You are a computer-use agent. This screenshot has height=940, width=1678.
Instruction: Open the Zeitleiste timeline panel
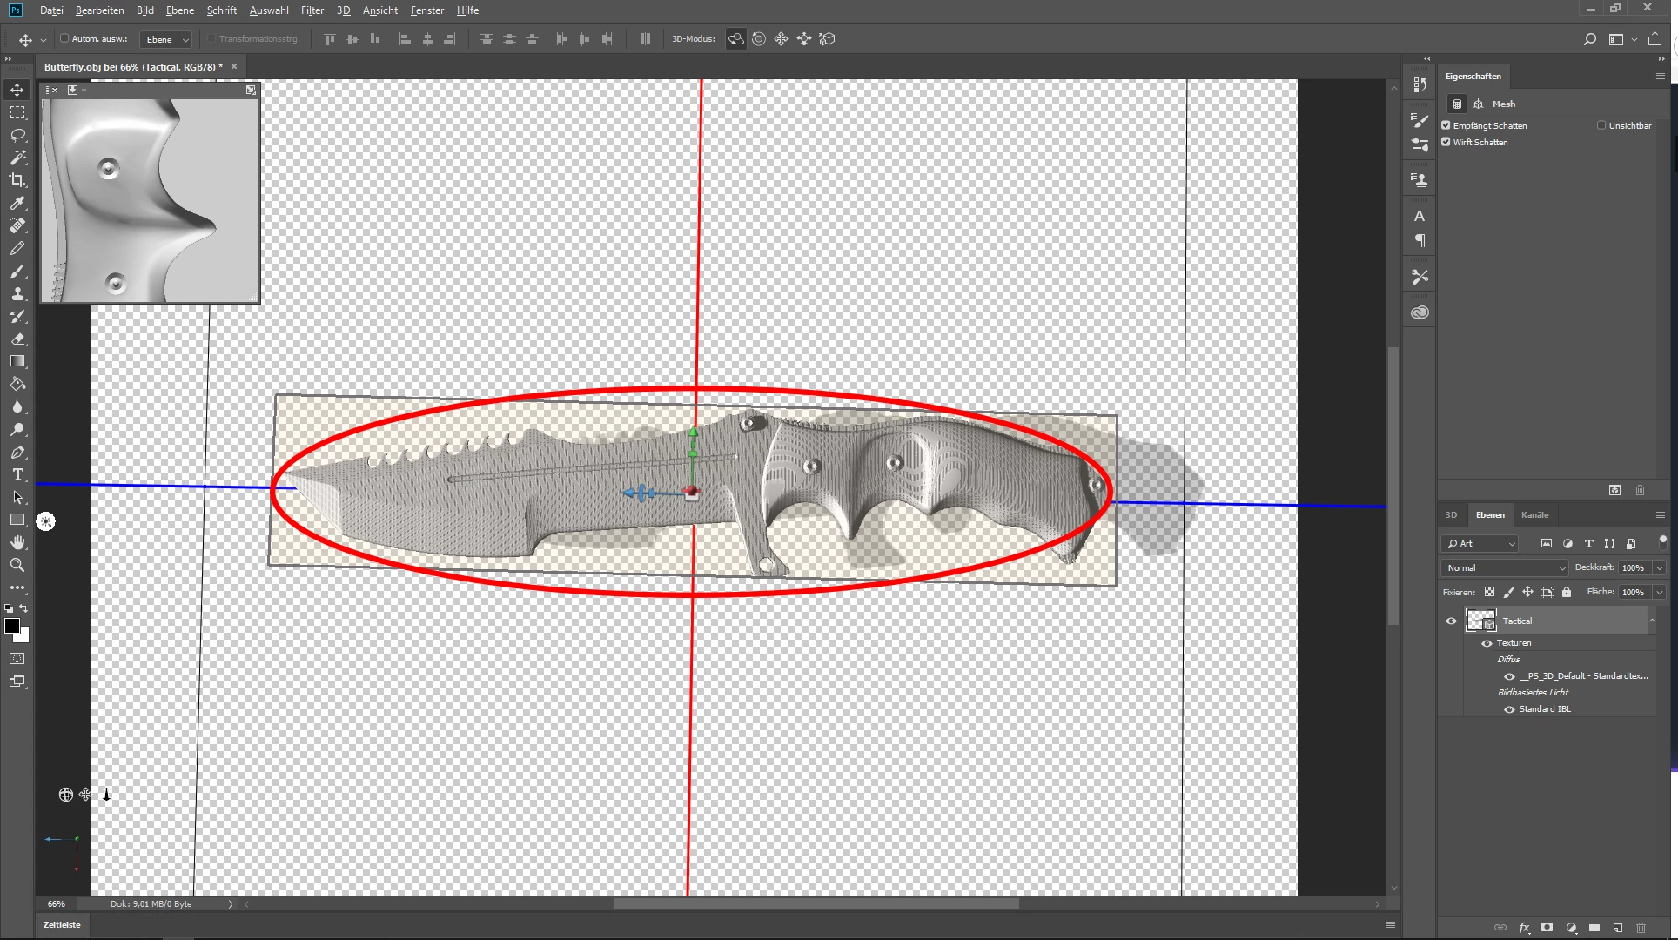62,924
